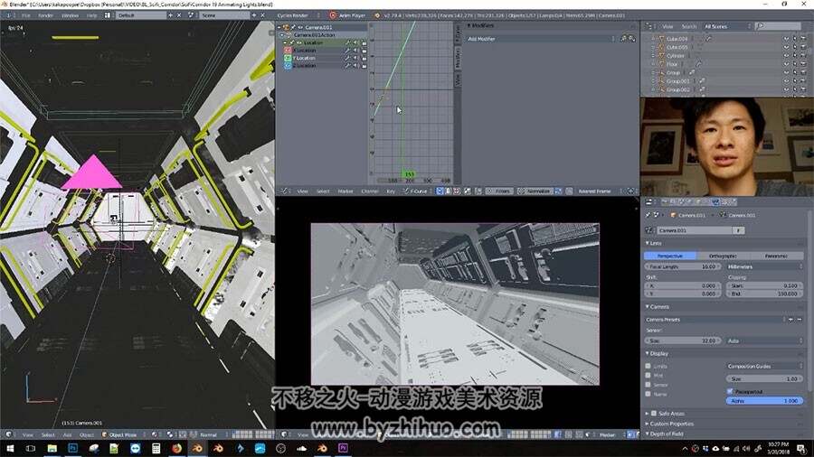Open F-Curve editor mode dropdown

point(416,191)
